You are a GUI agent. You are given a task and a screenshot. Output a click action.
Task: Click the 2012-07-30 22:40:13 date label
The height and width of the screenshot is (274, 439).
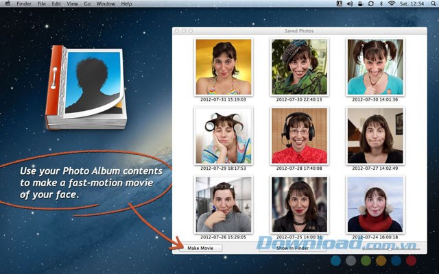pyautogui.click(x=299, y=99)
